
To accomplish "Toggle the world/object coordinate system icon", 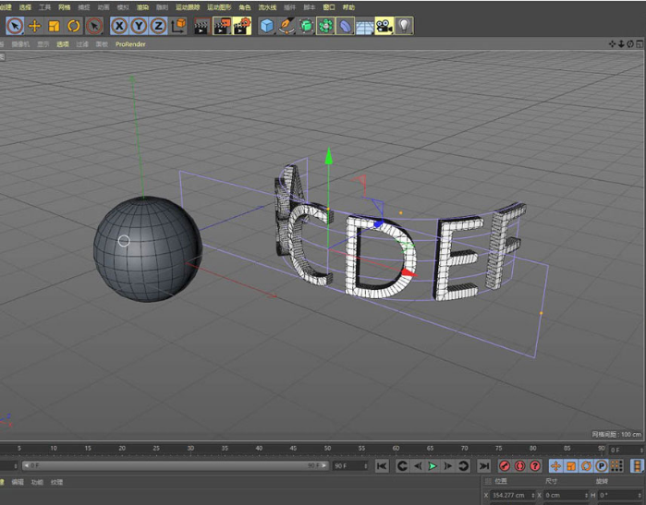I will click(178, 26).
